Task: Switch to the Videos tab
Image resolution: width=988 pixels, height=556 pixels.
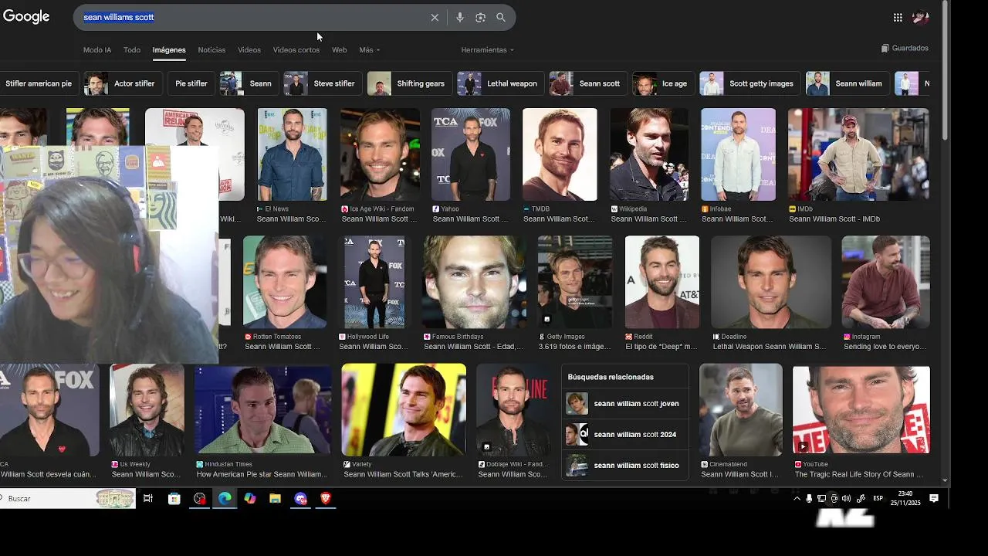Action: (249, 49)
